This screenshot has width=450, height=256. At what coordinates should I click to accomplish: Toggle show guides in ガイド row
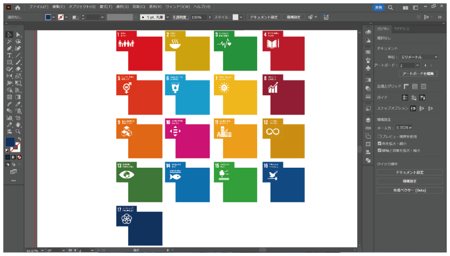405,98
